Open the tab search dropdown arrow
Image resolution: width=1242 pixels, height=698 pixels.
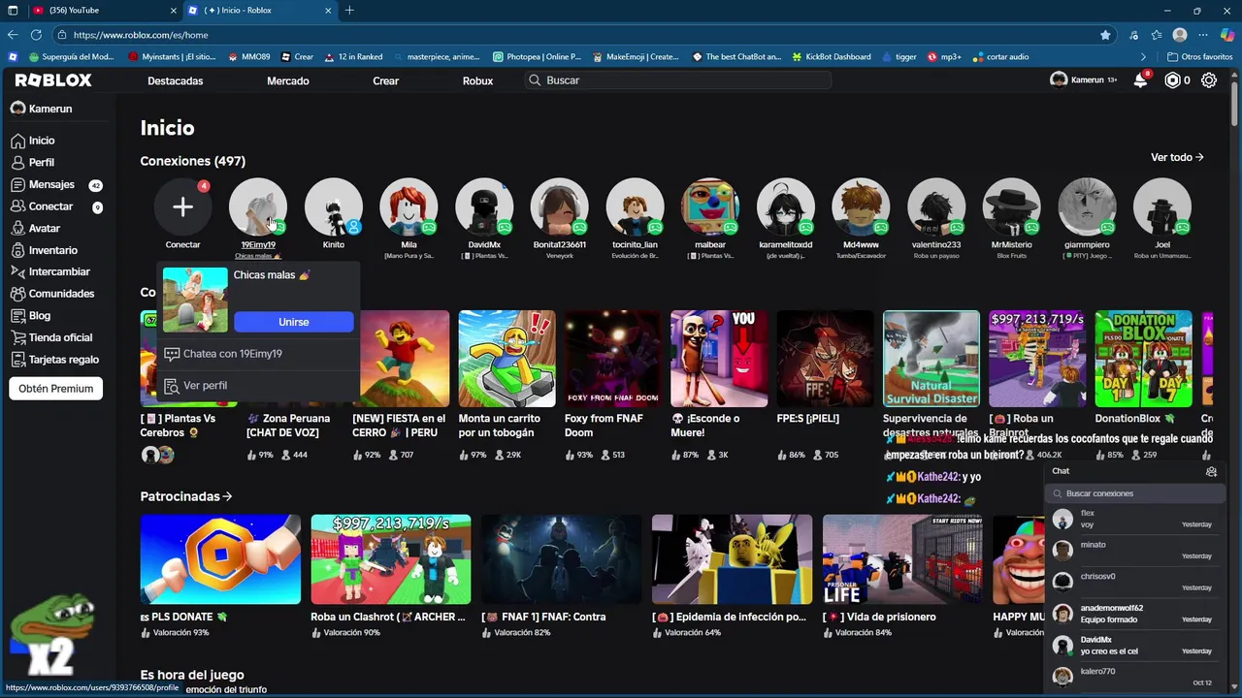(x=12, y=11)
